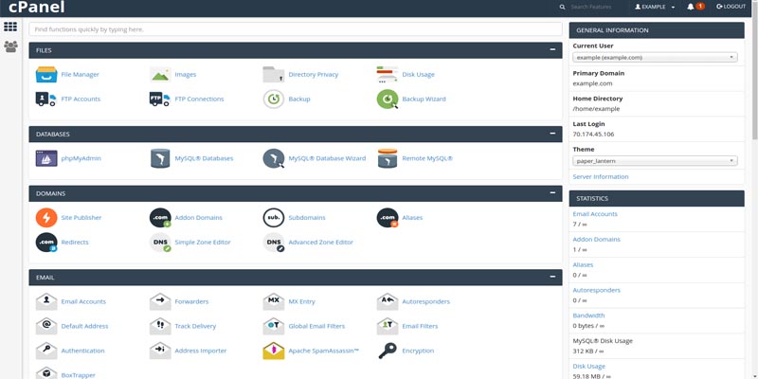Image resolution: width=758 pixels, height=379 pixels.
Task: Click the Global Email Filters icon
Action: (x=274, y=326)
